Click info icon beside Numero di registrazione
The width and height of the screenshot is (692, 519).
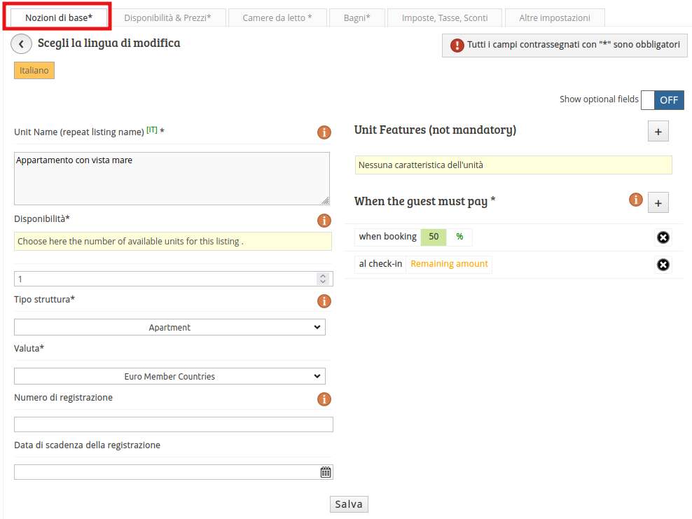pyautogui.click(x=324, y=399)
